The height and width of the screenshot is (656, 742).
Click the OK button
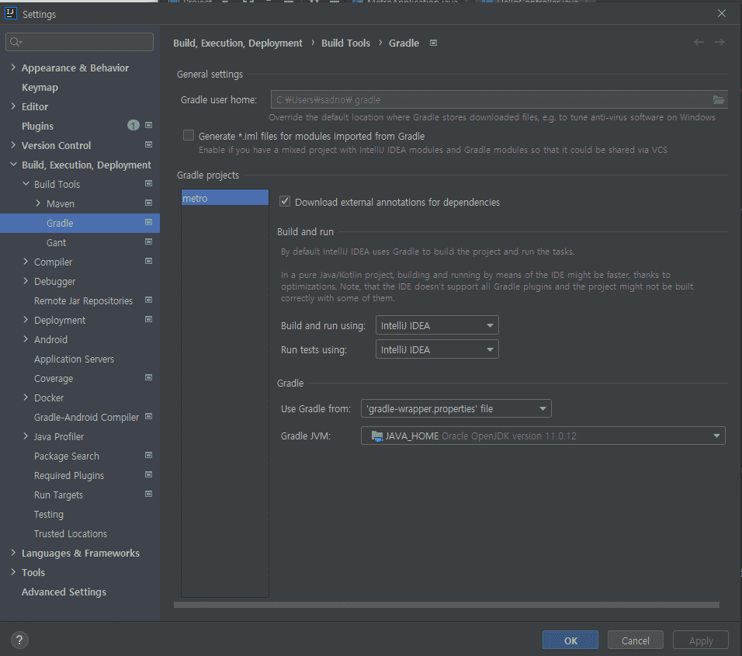pos(570,640)
